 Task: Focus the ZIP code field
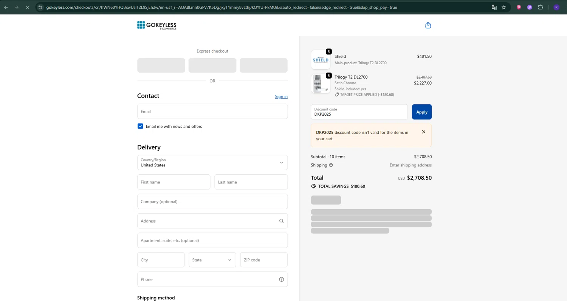pyautogui.click(x=264, y=260)
